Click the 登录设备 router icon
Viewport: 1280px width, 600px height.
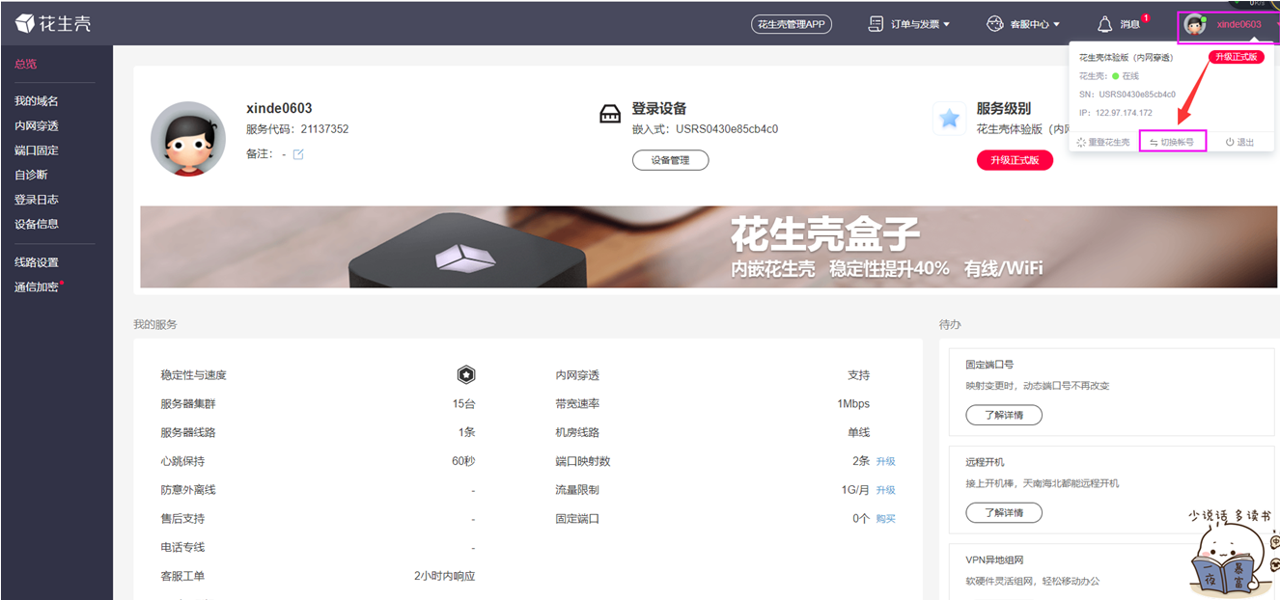[610, 115]
